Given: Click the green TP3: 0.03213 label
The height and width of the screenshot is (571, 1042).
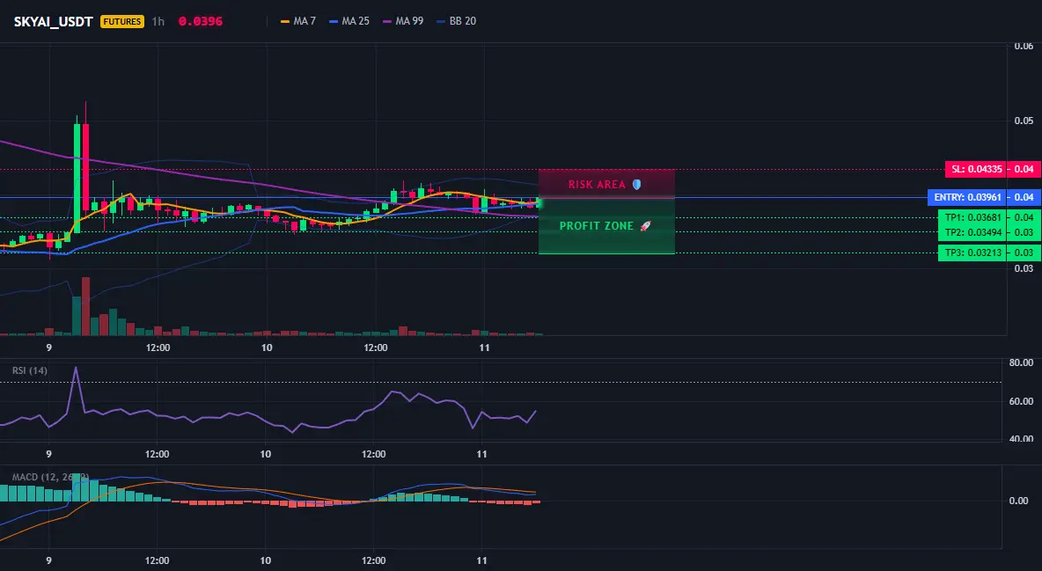Looking at the screenshot, I should [972, 253].
